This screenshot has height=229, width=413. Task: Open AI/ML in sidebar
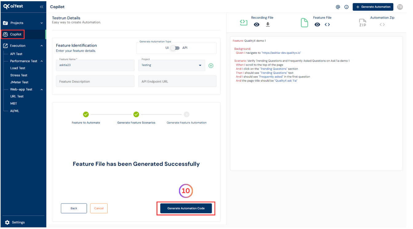click(x=14, y=111)
